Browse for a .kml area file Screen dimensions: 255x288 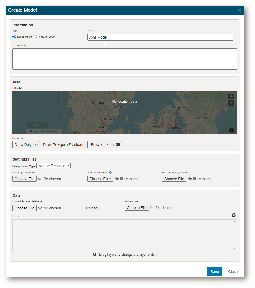105,145
